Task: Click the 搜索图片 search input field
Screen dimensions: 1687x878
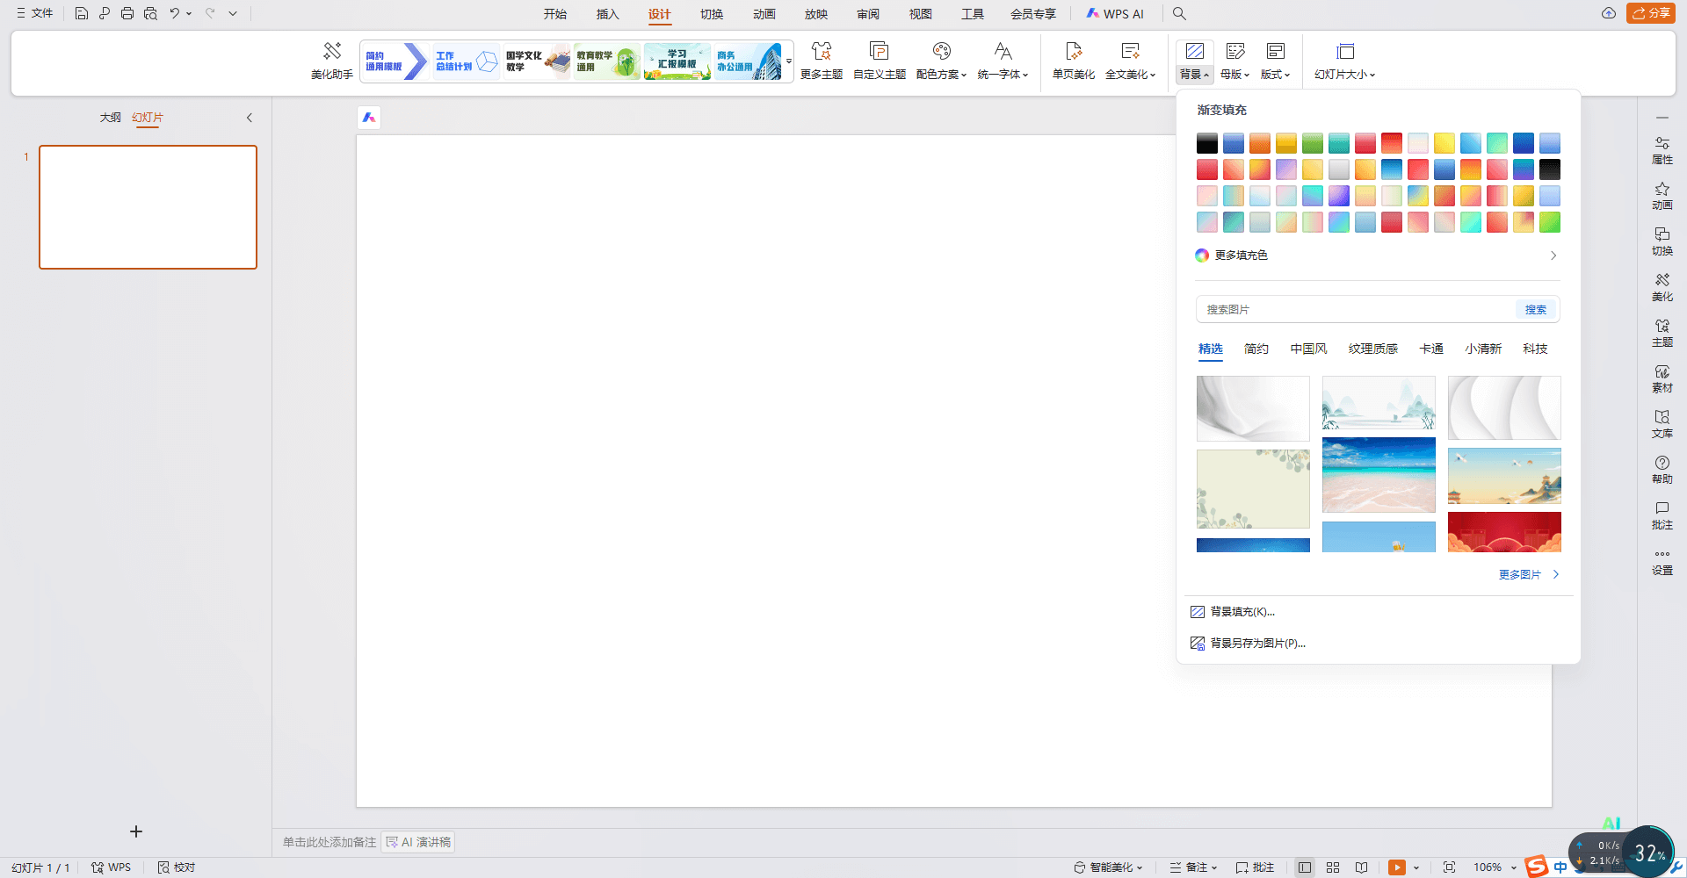Action: [x=1353, y=310]
